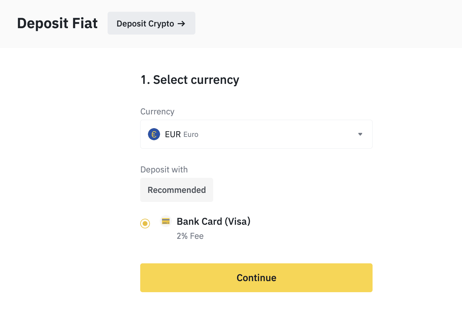Click the Currency field label

[157, 111]
